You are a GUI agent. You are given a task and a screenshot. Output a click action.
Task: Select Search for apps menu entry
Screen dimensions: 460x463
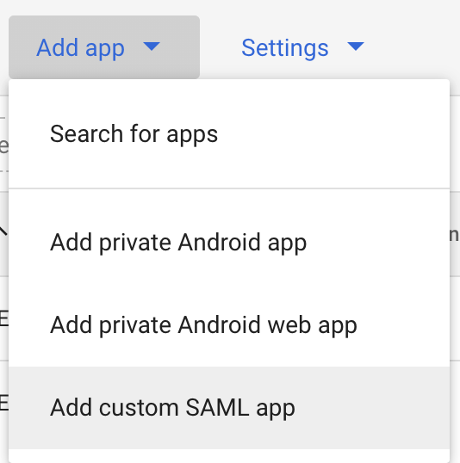(x=229, y=133)
